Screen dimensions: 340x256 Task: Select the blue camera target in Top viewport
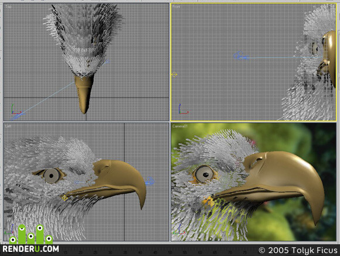point(107,62)
